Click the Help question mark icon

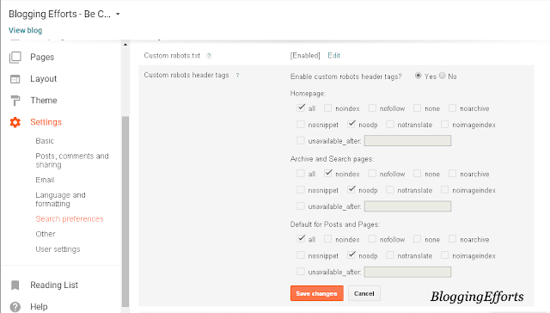point(15,307)
